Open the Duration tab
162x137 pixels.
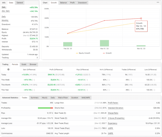pos(75,97)
